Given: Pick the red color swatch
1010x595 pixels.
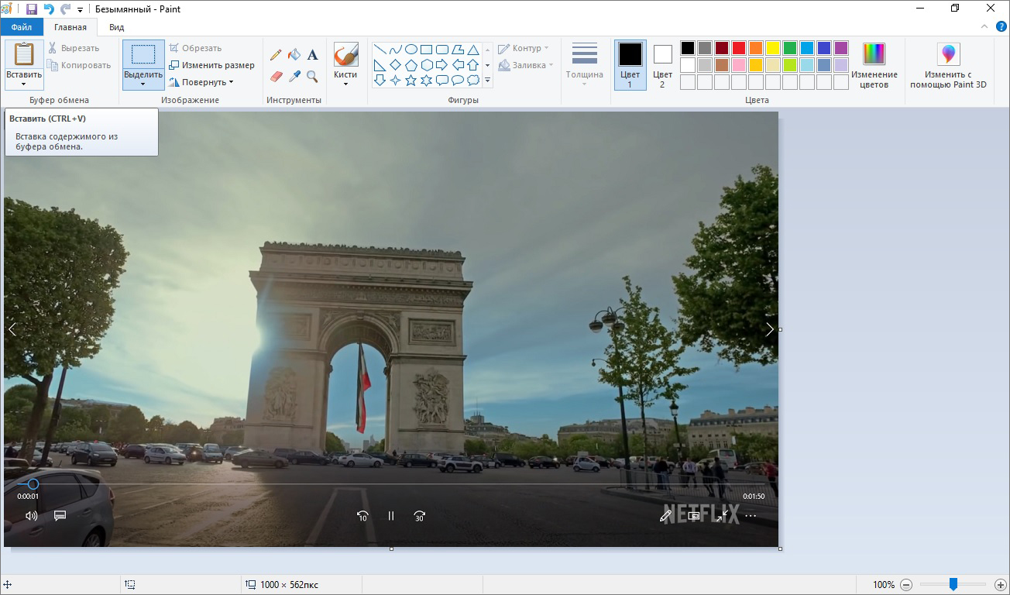Looking at the screenshot, I should pyautogui.click(x=739, y=48).
